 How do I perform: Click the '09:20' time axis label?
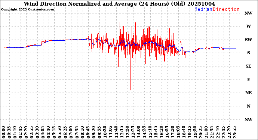[93, 133]
